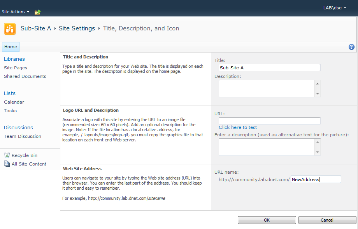Click 'Click here to test' link
The image size is (358, 229).
(x=238, y=127)
